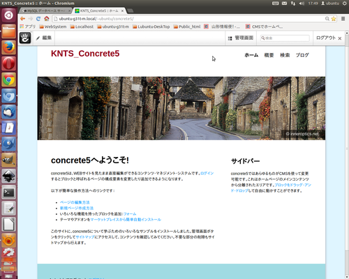The image size is (349, 279).
Task: Click the 編集 pencil edit button
Action: [x=44, y=38]
